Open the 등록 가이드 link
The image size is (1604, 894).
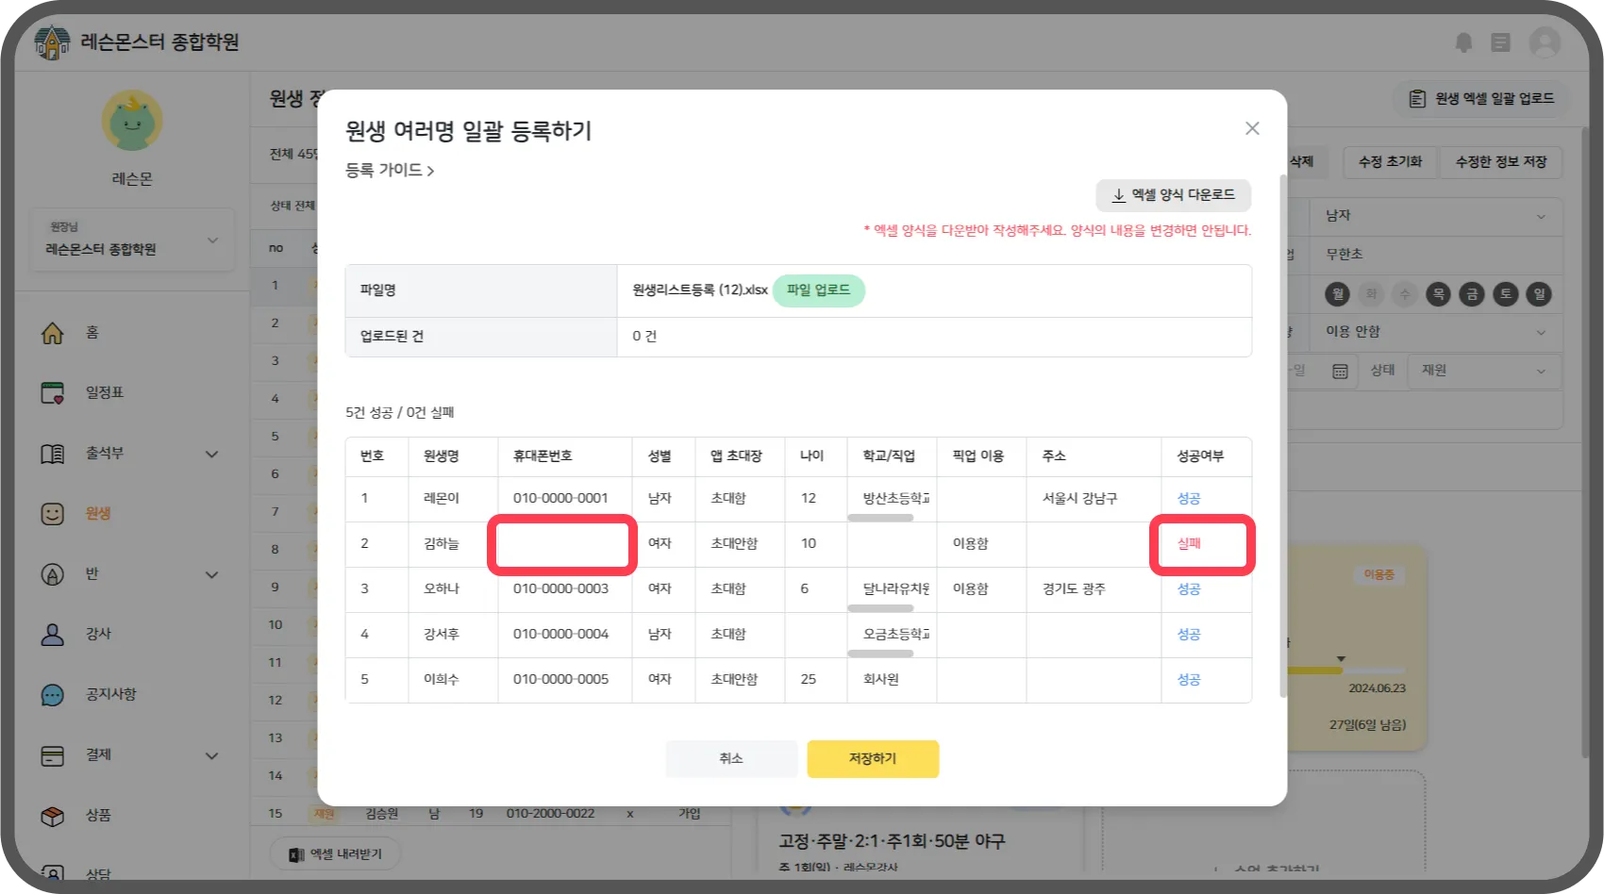coord(390,171)
